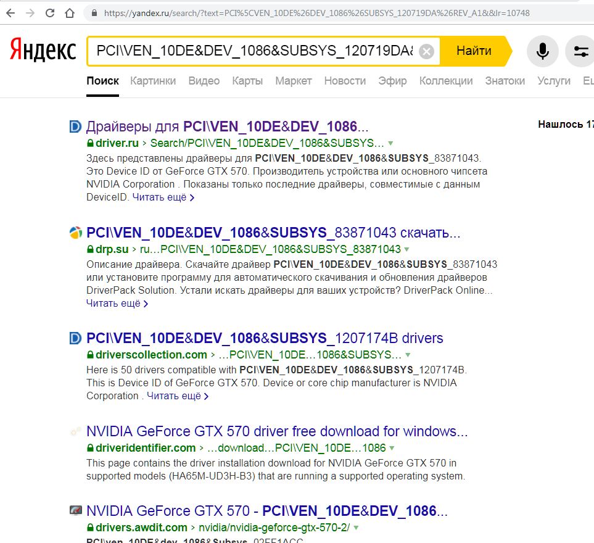Viewport: 594px width, 543px height.
Task: Click the driverscollection.com domain link
Action: coord(152,355)
